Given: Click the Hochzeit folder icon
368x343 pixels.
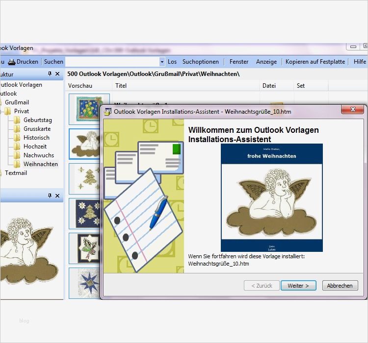Looking at the screenshot, I should click(17, 147).
